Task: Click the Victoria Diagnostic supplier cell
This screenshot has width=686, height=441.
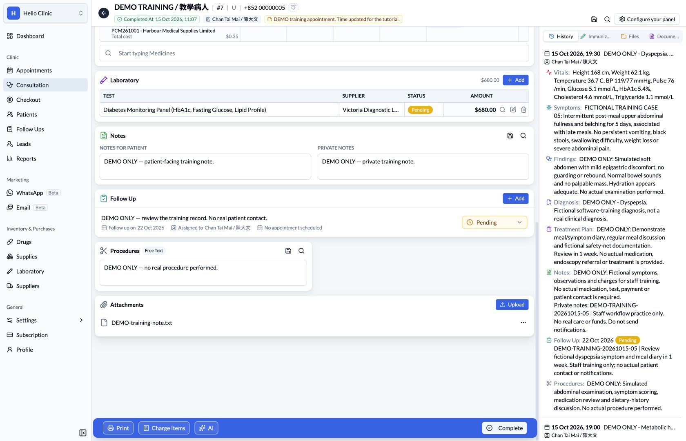Action: tap(372, 110)
